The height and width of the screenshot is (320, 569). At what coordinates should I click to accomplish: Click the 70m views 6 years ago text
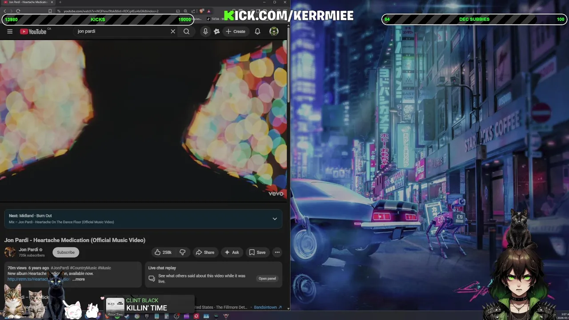(28, 268)
